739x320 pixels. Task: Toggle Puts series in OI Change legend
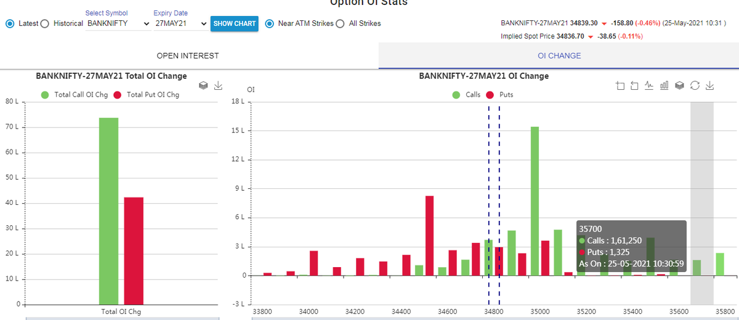(500, 95)
